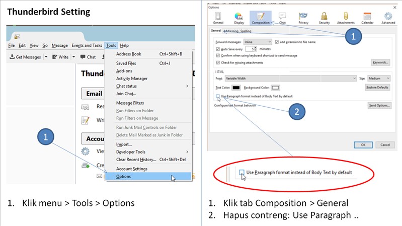Click OK in the Options dialog
402x226 pixels.
coord(363,145)
